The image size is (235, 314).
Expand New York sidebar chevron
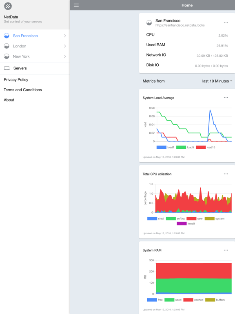tap(65, 56)
